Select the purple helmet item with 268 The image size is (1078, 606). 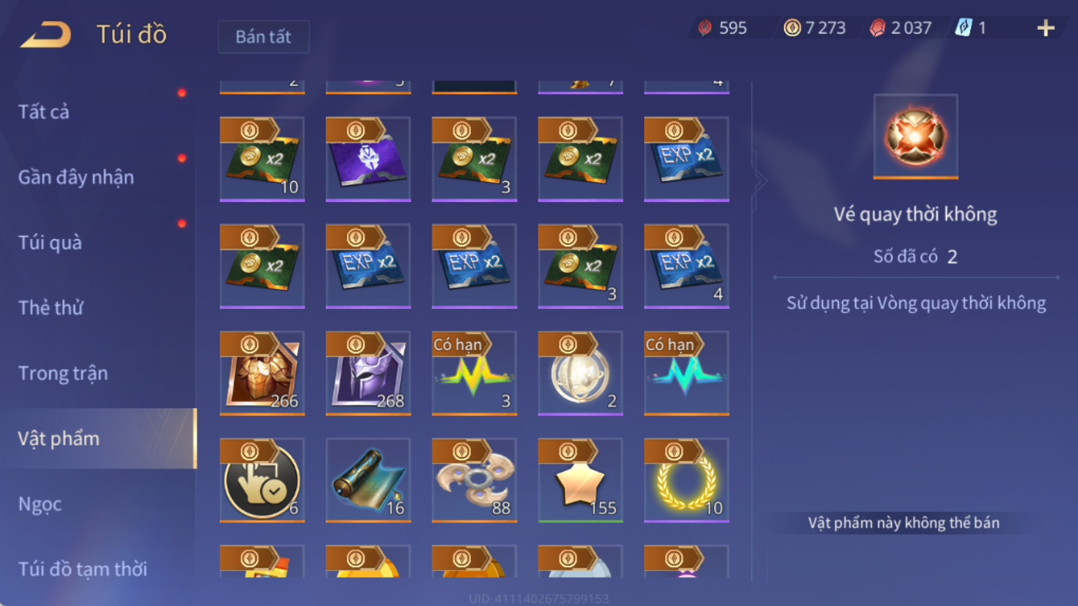coord(369,373)
